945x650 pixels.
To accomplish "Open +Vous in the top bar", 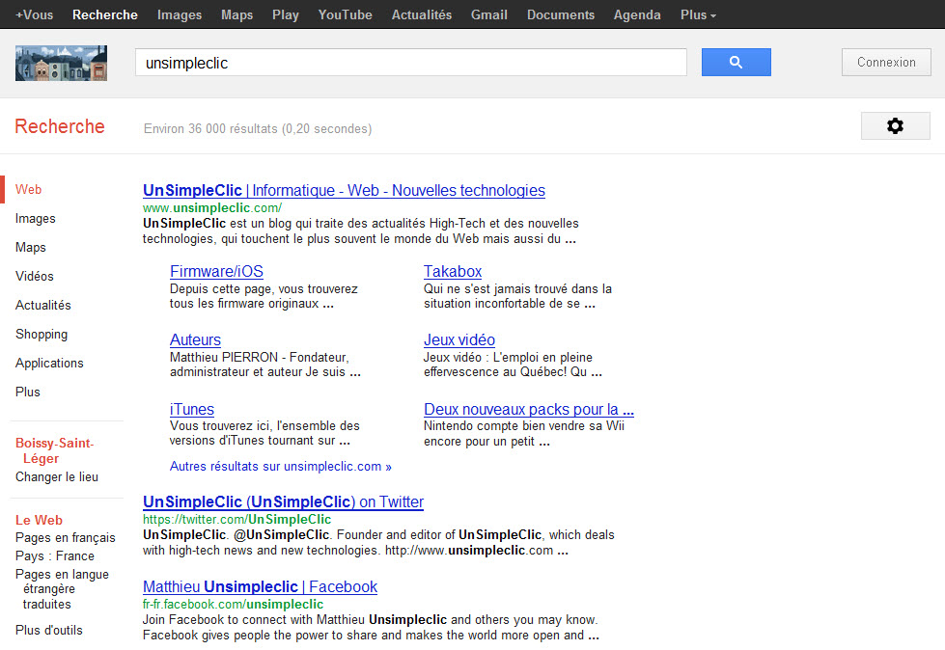I will (x=35, y=15).
